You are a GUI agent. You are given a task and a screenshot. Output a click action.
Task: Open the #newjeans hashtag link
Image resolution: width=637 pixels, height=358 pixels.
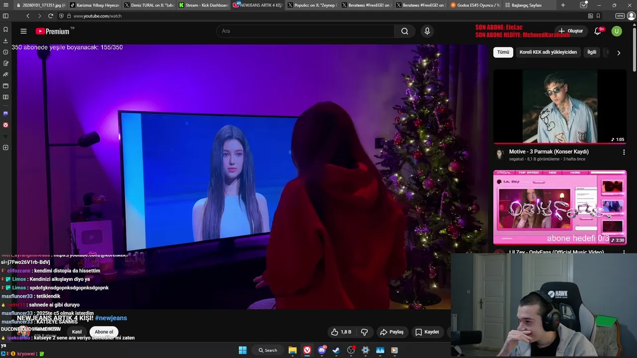click(x=111, y=318)
